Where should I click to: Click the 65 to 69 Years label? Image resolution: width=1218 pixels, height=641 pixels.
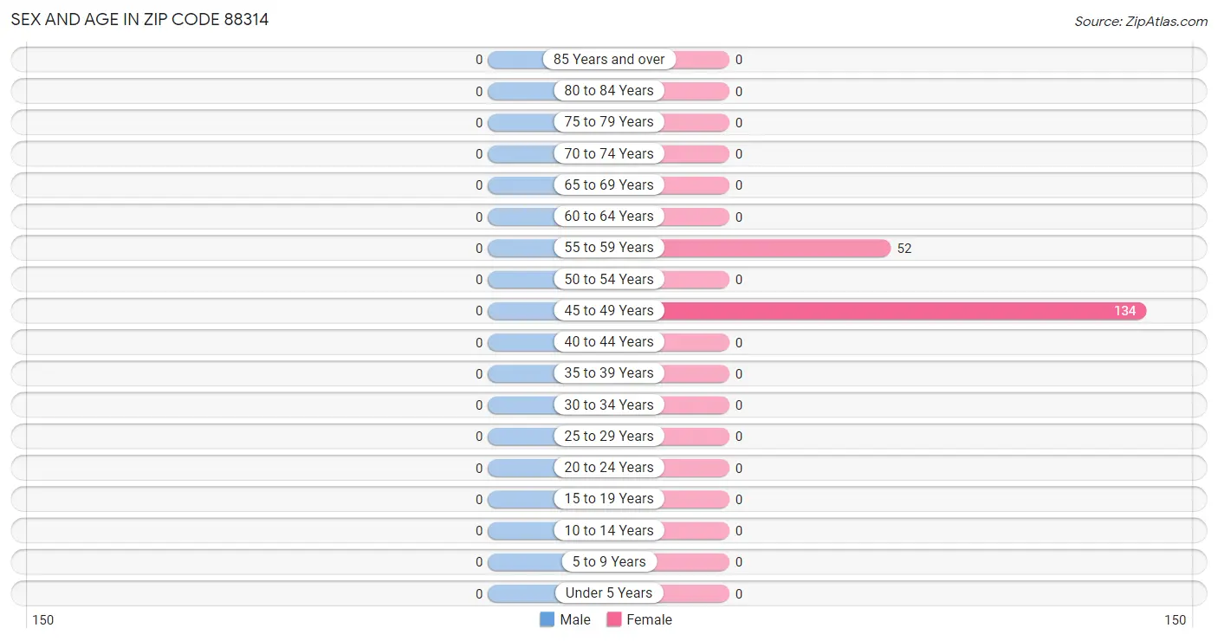tap(609, 185)
